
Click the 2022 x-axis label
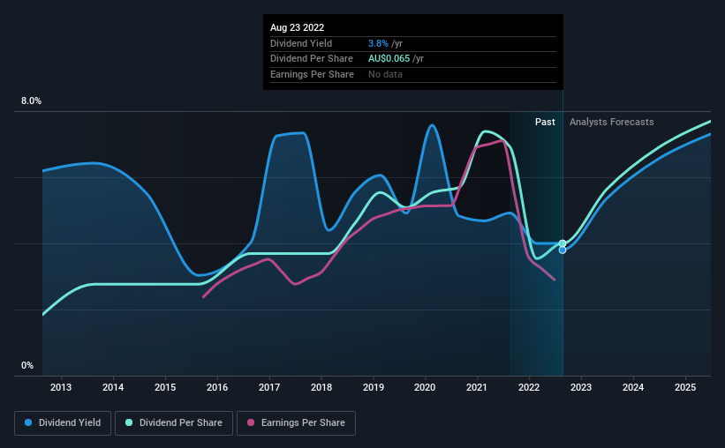click(x=529, y=387)
